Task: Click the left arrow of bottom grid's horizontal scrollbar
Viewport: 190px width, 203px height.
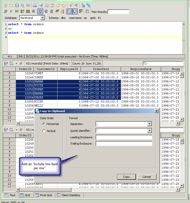Action: [18, 190]
